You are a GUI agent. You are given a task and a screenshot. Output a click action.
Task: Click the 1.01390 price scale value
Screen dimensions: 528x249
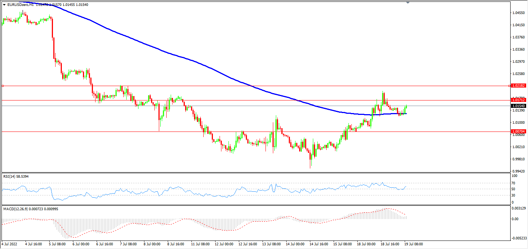[518, 110]
